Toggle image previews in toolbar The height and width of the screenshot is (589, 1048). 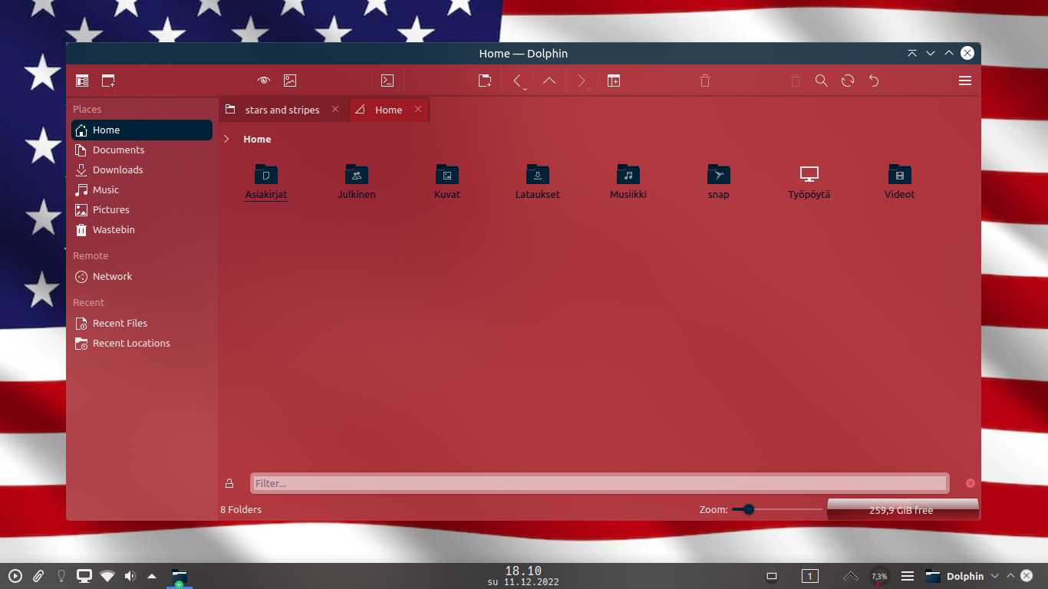point(290,81)
